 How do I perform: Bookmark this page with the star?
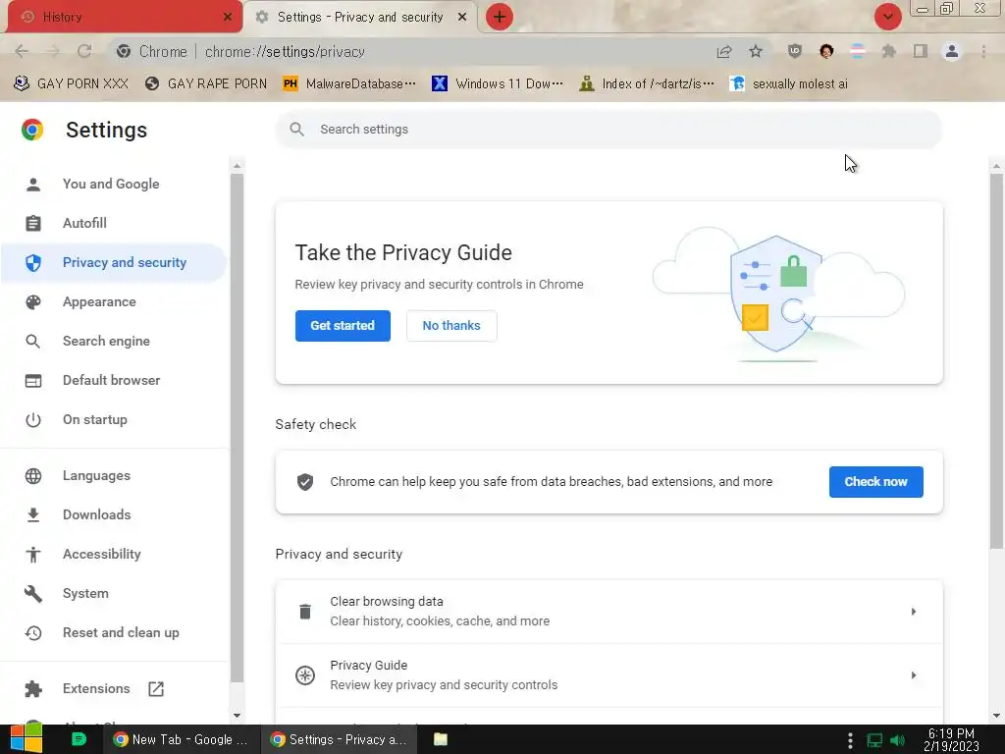coord(756,51)
